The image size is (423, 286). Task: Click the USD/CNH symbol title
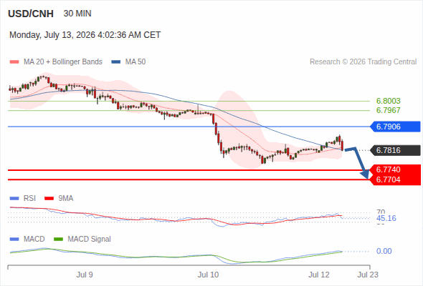[x=31, y=14]
